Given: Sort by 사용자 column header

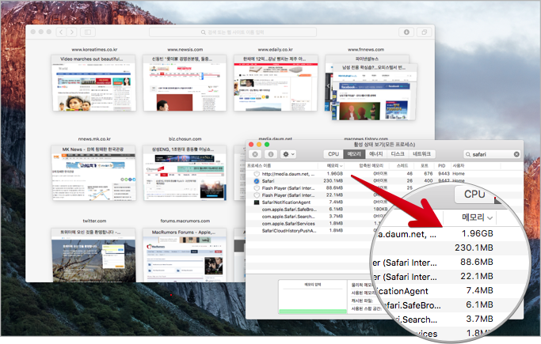Looking at the screenshot, I should (458, 165).
